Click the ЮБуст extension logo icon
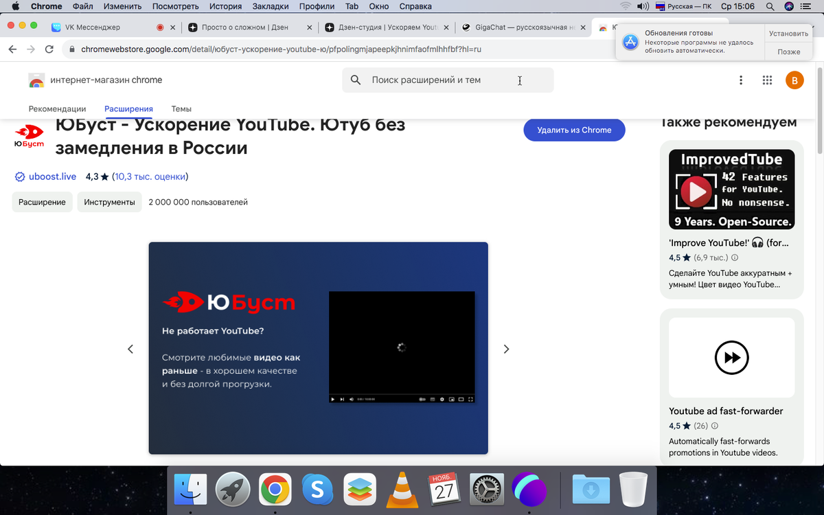The image size is (824, 515). click(x=29, y=136)
